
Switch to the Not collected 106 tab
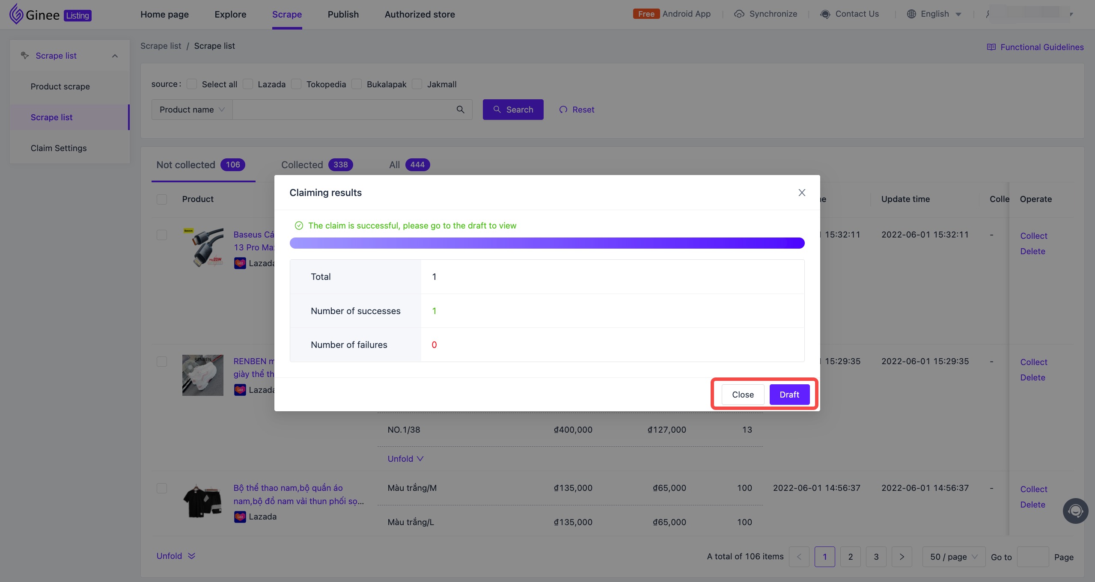click(x=201, y=165)
